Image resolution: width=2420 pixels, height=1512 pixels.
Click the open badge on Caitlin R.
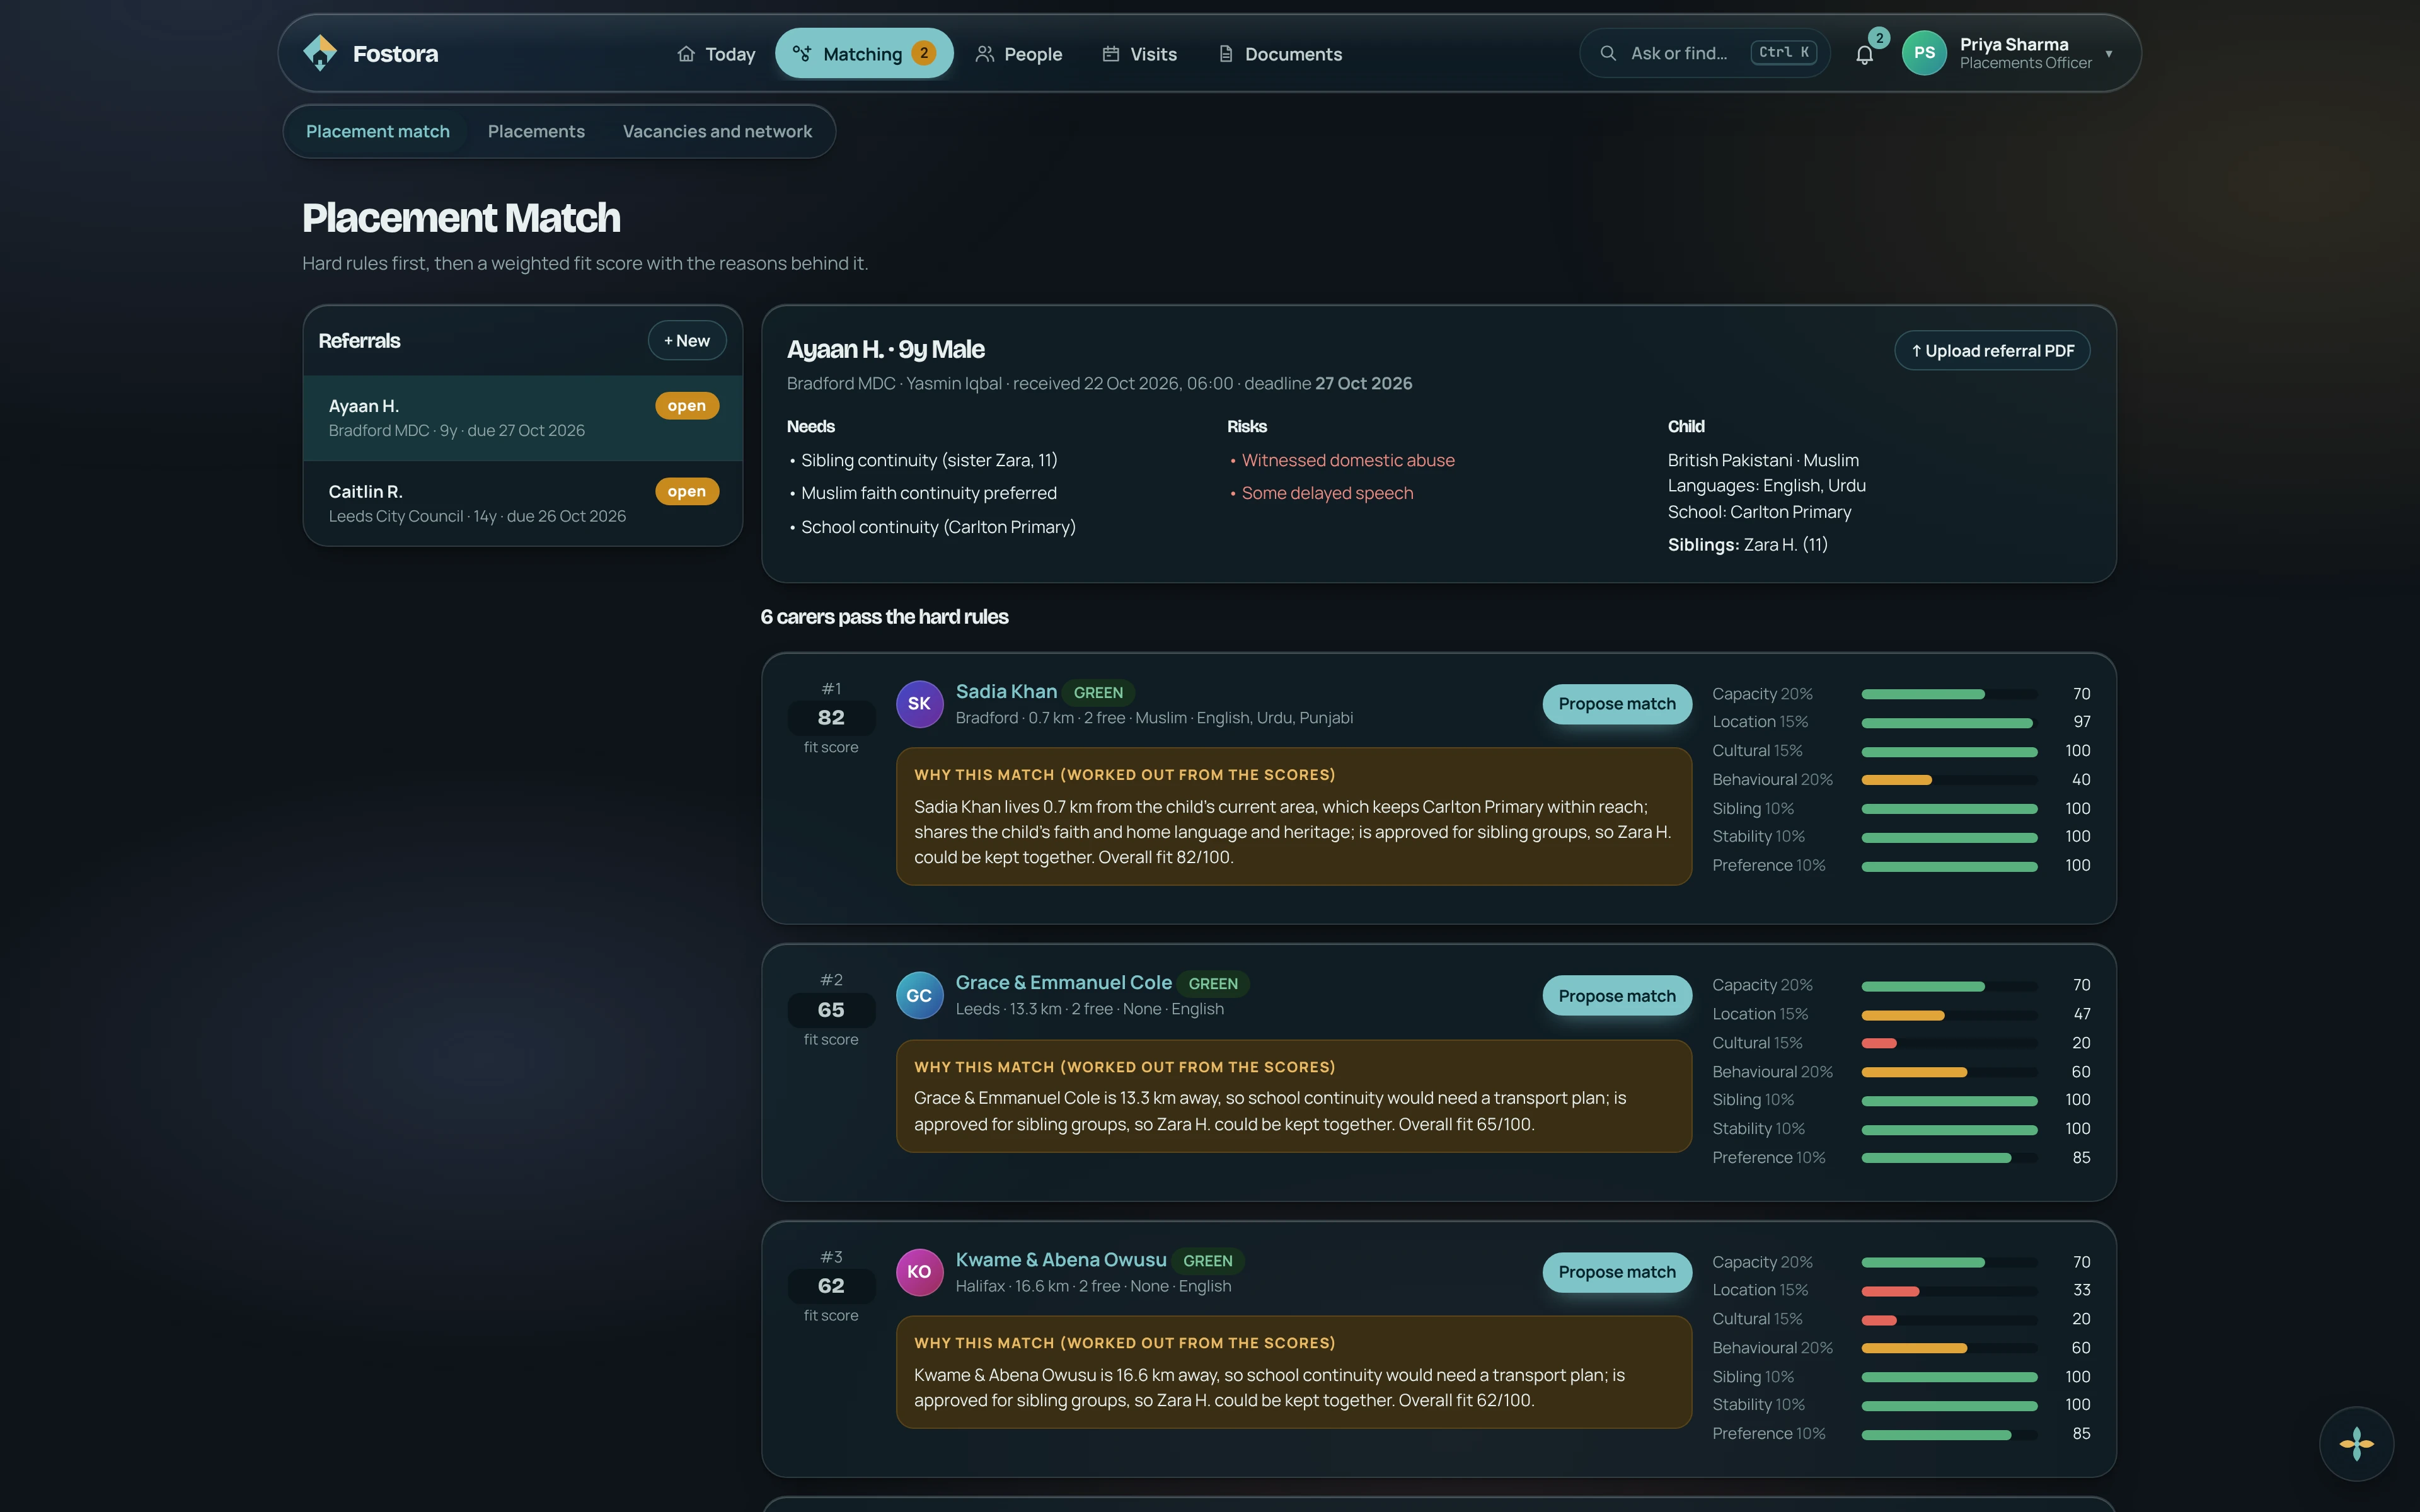(687, 491)
